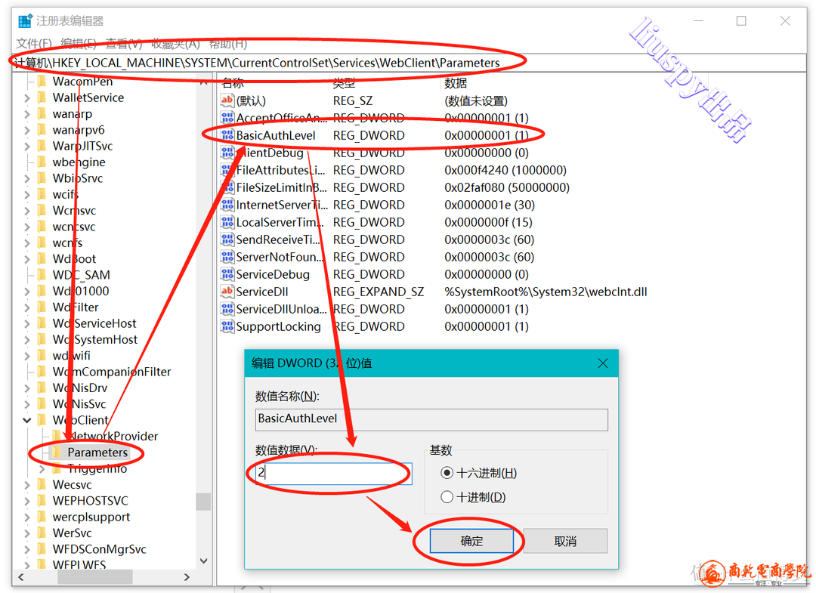The image size is (816, 593).
Task: Expand the Wecsvc tree node
Action: 27,485
